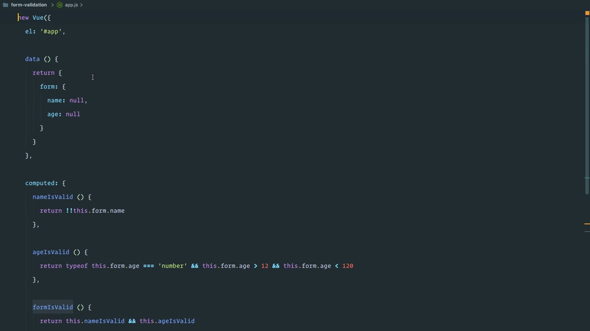Jump to the orange warning stripe on scrollbar
The height and width of the screenshot is (331, 590).
click(x=587, y=224)
